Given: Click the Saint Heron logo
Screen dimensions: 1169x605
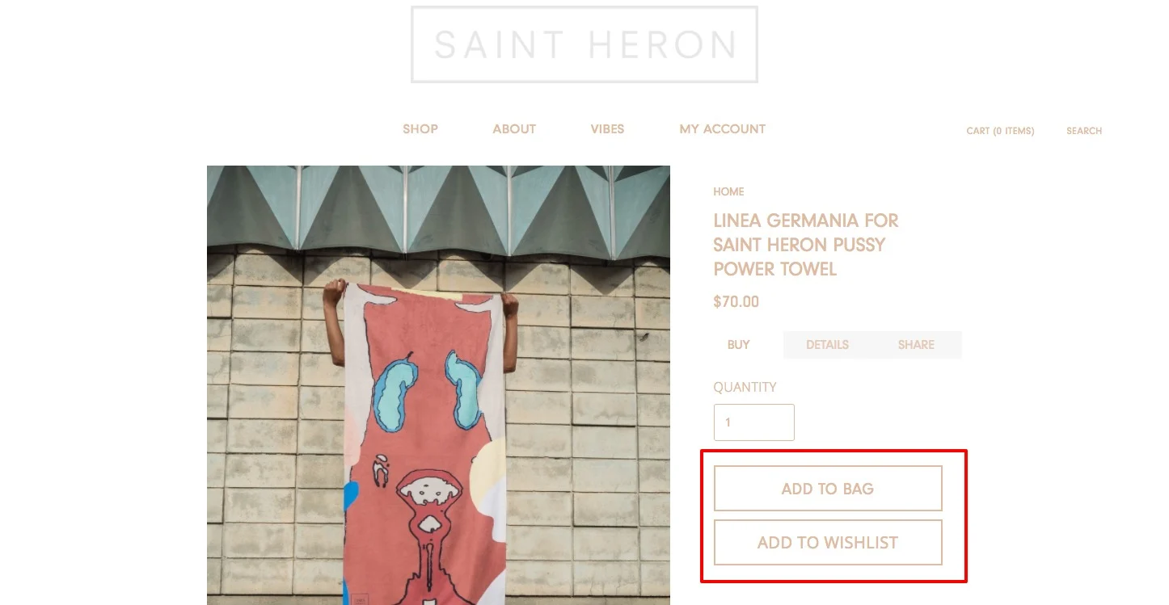Looking at the screenshot, I should pos(584,44).
